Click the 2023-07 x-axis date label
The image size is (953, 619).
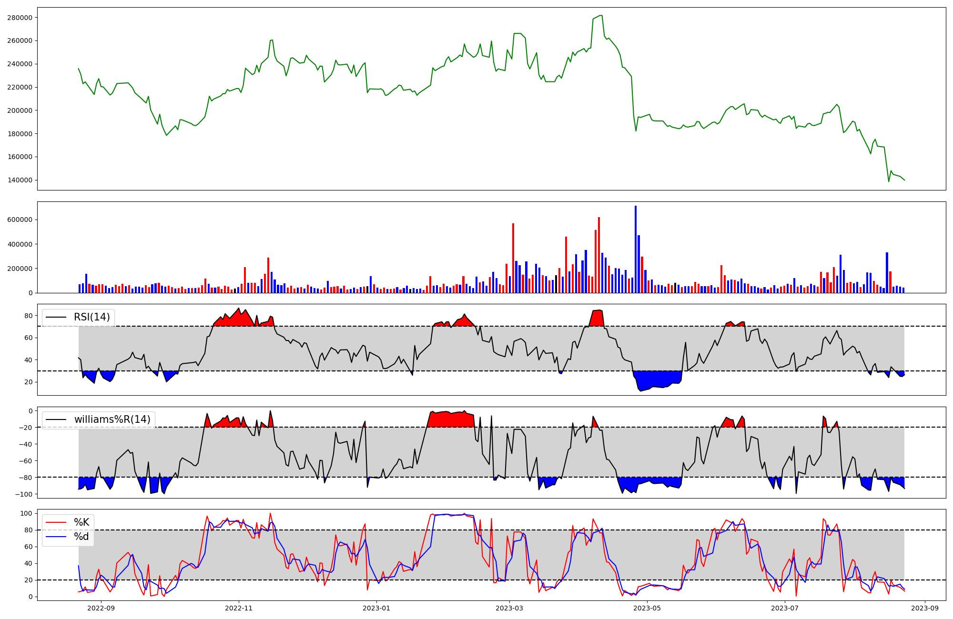coord(785,608)
